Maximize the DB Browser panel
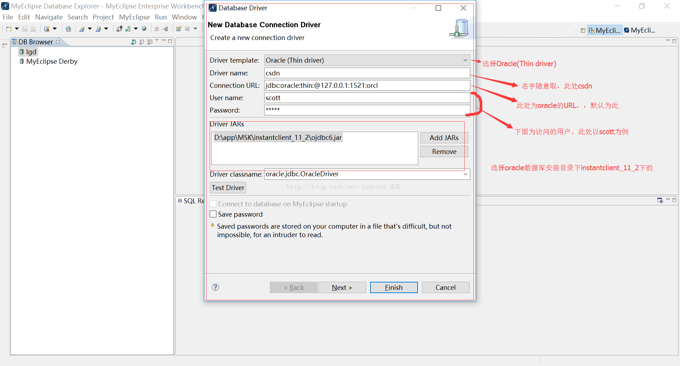This screenshot has width=680, height=366. pyautogui.click(x=170, y=41)
